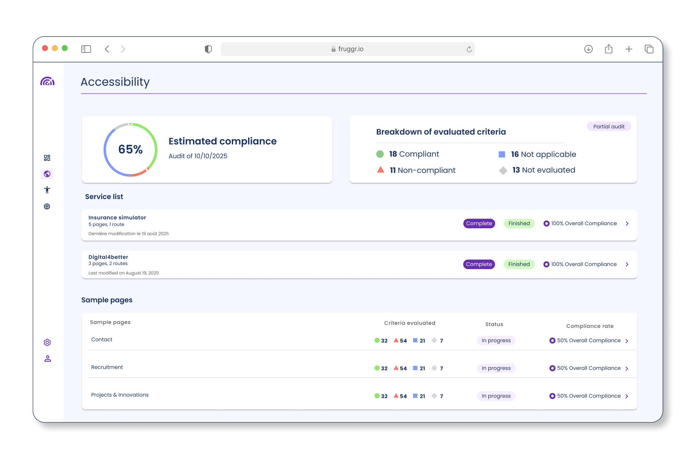Expand the Digital4better row chevron
696x459 pixels.
tap(627, 264)
